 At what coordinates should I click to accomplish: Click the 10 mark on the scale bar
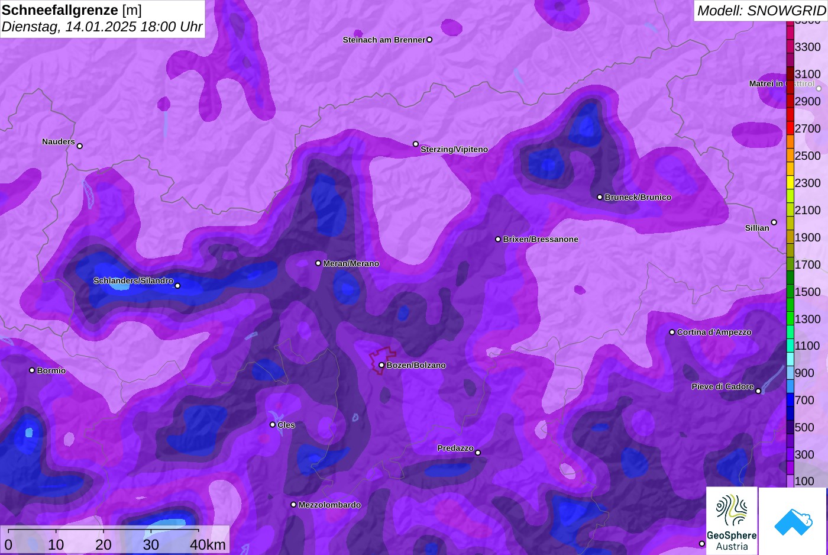(x=56, y=544)
